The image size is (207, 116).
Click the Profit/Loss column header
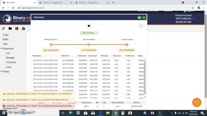[x=130, y=56]
